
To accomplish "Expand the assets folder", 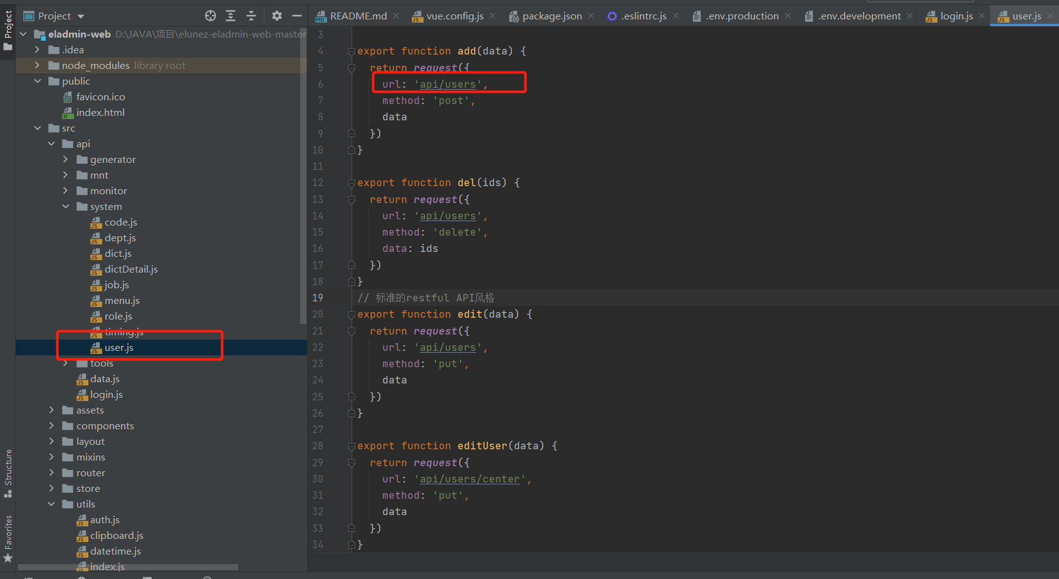I will tap(51, 410).
